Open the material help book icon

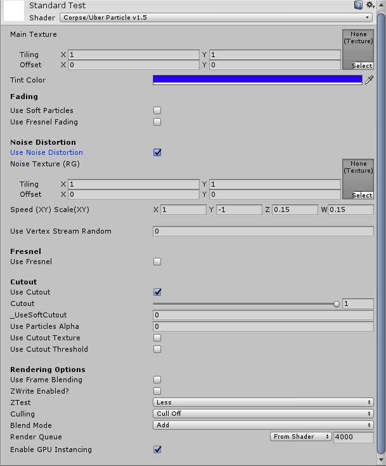coord(358,5)
